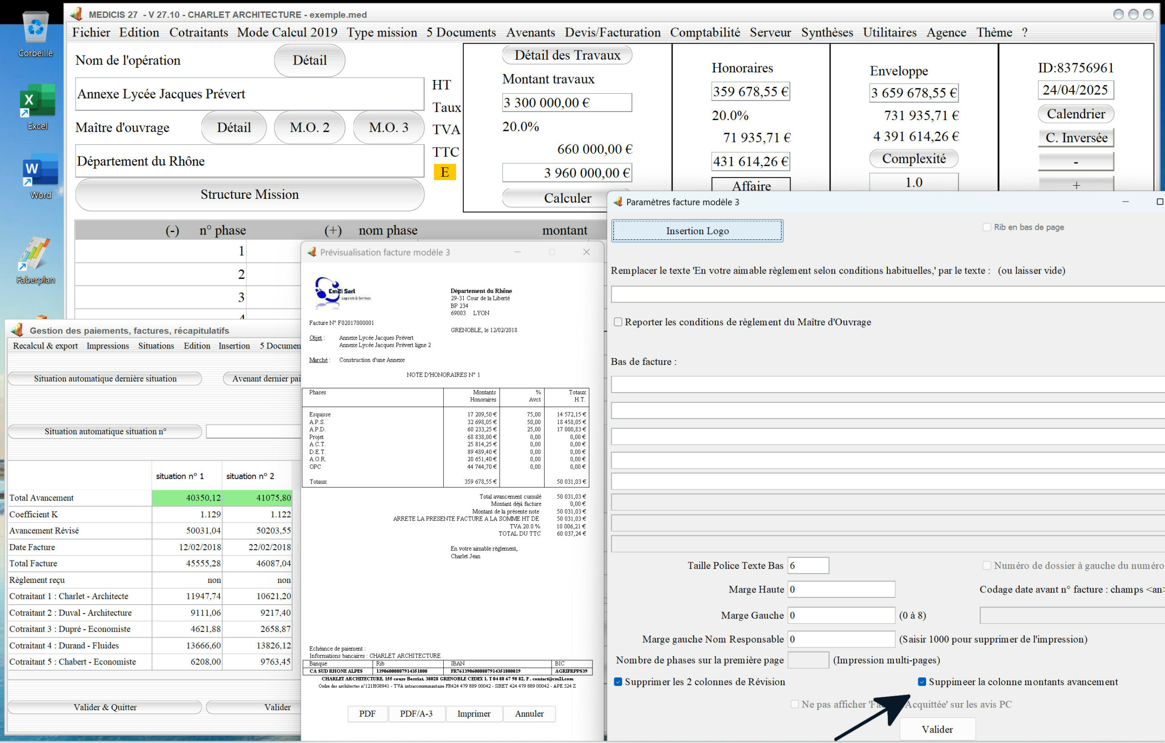Click the Taille Police Texte Bas field
The width and height of the screenshot is (1165, 743).
(x=808, y=566)
